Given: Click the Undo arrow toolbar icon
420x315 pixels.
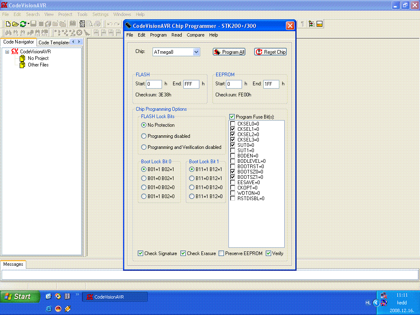Looking at the screenshot, I should tap(110, 24).
